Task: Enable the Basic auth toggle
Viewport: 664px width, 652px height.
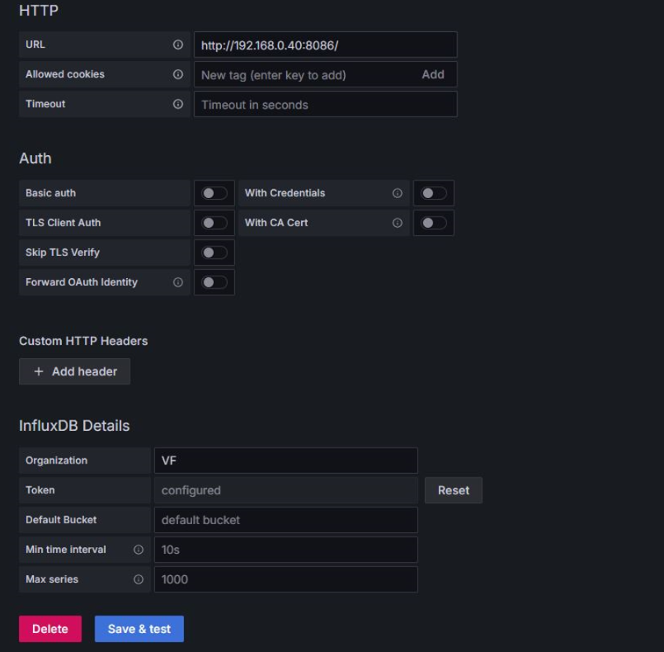Action: pyautogui.click(x=214, y=193)
